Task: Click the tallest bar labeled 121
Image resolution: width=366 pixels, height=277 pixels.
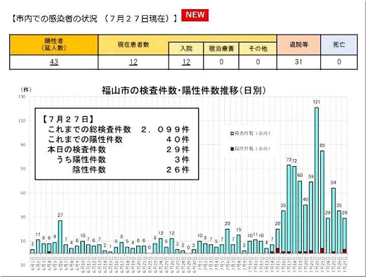Action: 316,178
